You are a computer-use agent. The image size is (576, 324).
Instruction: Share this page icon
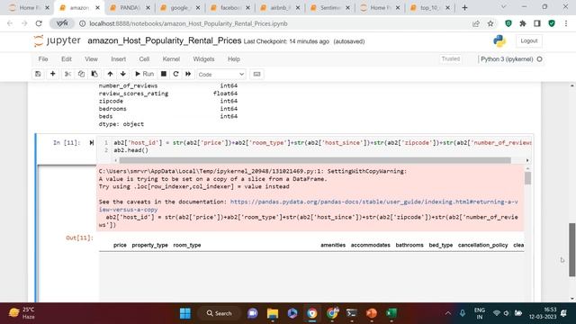click(476, 23)
